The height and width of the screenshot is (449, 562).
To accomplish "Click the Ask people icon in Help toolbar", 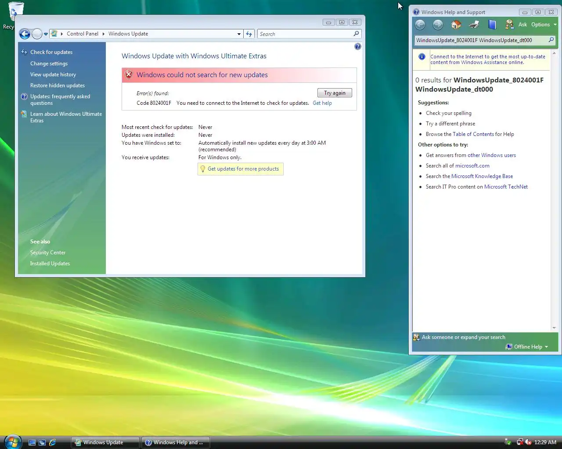I will [x=509, y=25].
